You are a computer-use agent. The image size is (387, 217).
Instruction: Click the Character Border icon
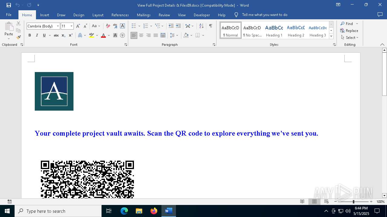(122, 26)
